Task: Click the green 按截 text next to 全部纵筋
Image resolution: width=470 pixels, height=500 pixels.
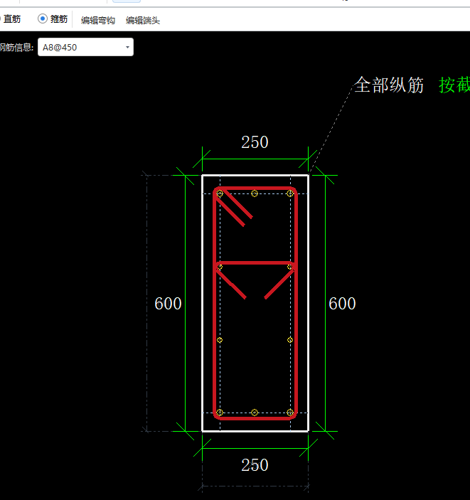Action: point(454,85)
